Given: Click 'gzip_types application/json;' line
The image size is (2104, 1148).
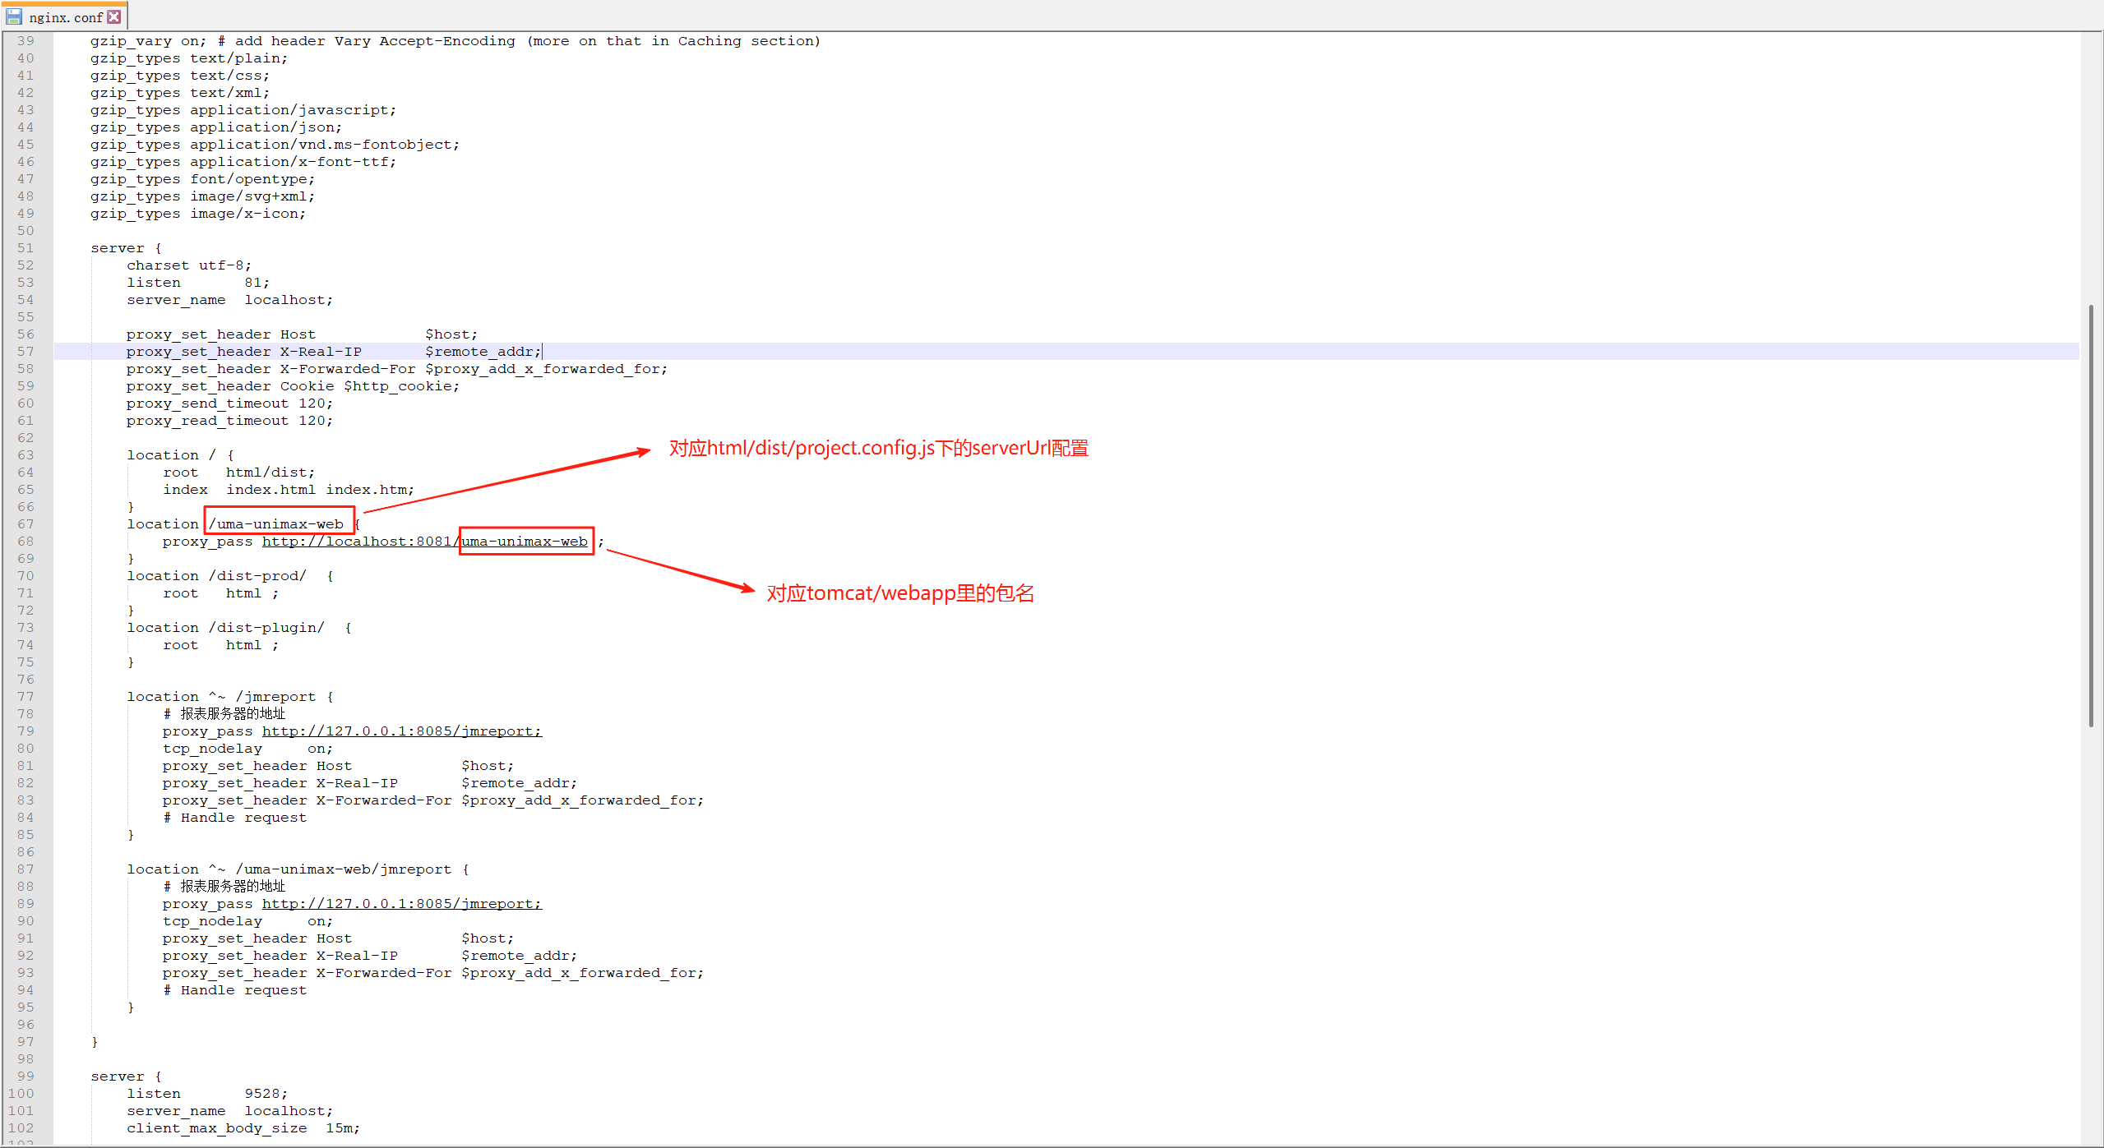Looking at the screenshot, I should coord(215,127).
